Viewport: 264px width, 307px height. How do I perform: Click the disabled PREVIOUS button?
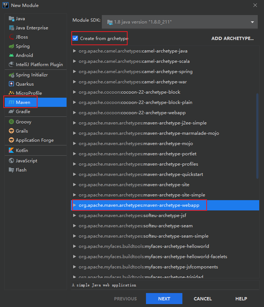tap(125, 299)
